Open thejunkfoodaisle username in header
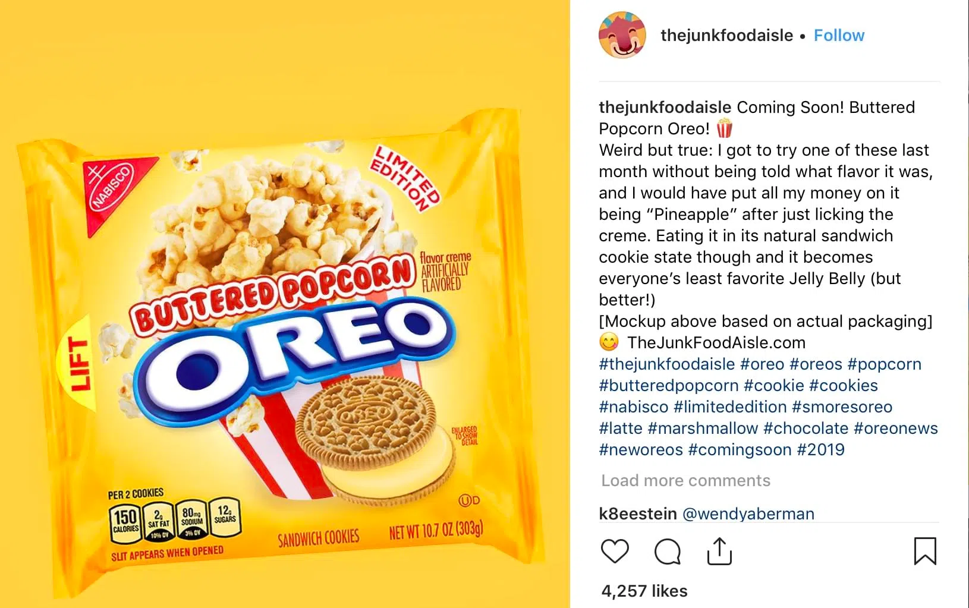 coord(726,36)
